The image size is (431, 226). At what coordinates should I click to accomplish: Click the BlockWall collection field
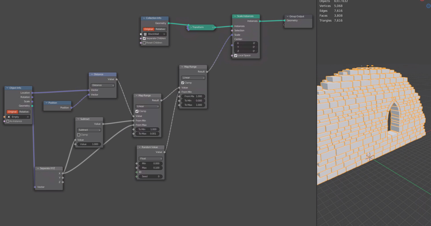[155, 34]
